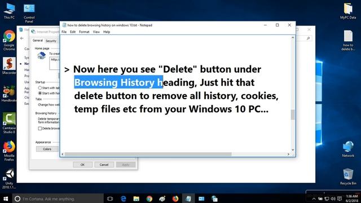Select 'Start with tabs' radio option
The height and width of the screenshot is (203, 361).
40,88
